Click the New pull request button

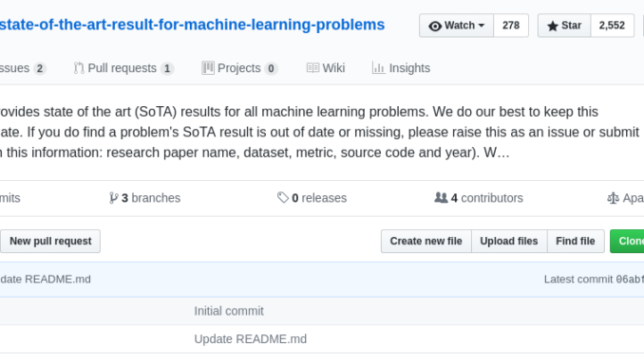[x=50, y=241]
